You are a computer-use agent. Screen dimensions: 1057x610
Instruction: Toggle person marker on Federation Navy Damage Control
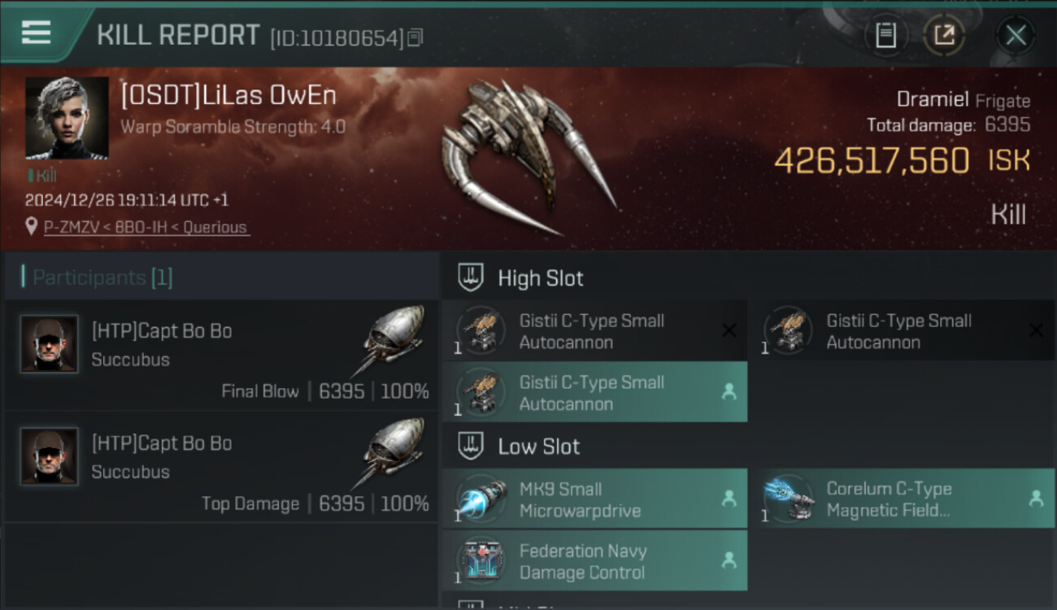[729, 560]
